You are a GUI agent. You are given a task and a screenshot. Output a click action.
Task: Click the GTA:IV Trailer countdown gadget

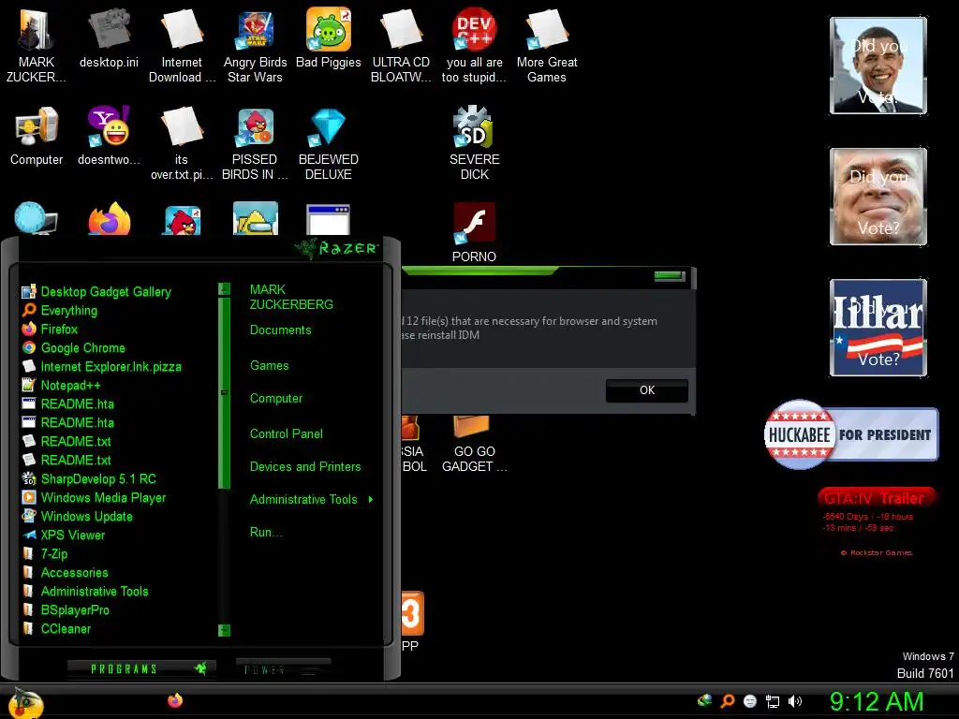876,521
